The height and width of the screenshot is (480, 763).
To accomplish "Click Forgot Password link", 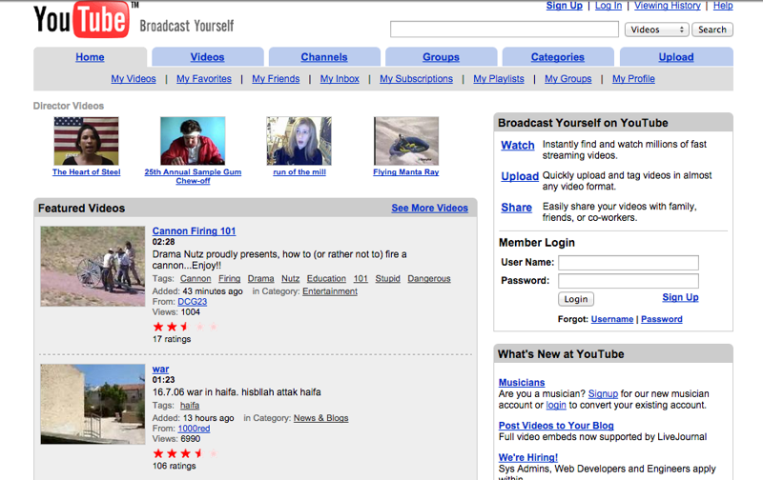I will click(661, 319).
